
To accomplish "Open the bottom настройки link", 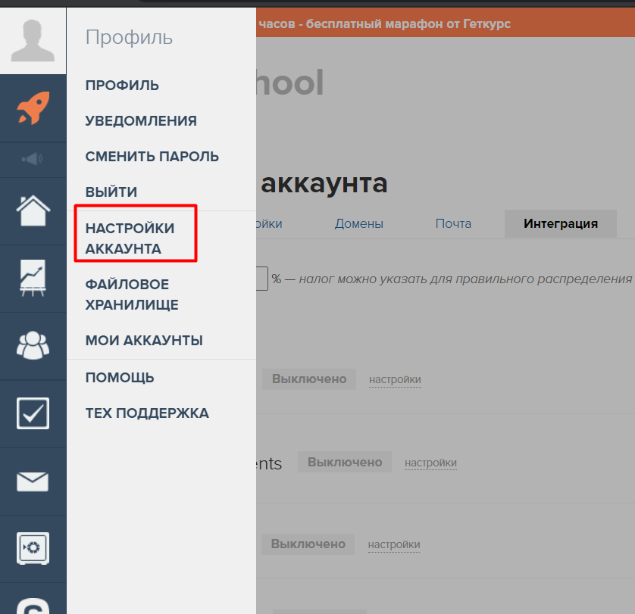I will click(x=393, y=545).
